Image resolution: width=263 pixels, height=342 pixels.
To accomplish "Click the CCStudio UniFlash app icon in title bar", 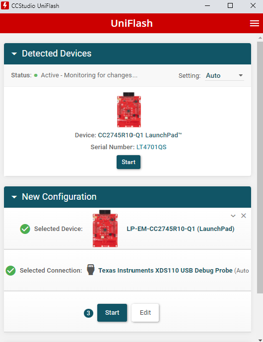I will 5,5.
